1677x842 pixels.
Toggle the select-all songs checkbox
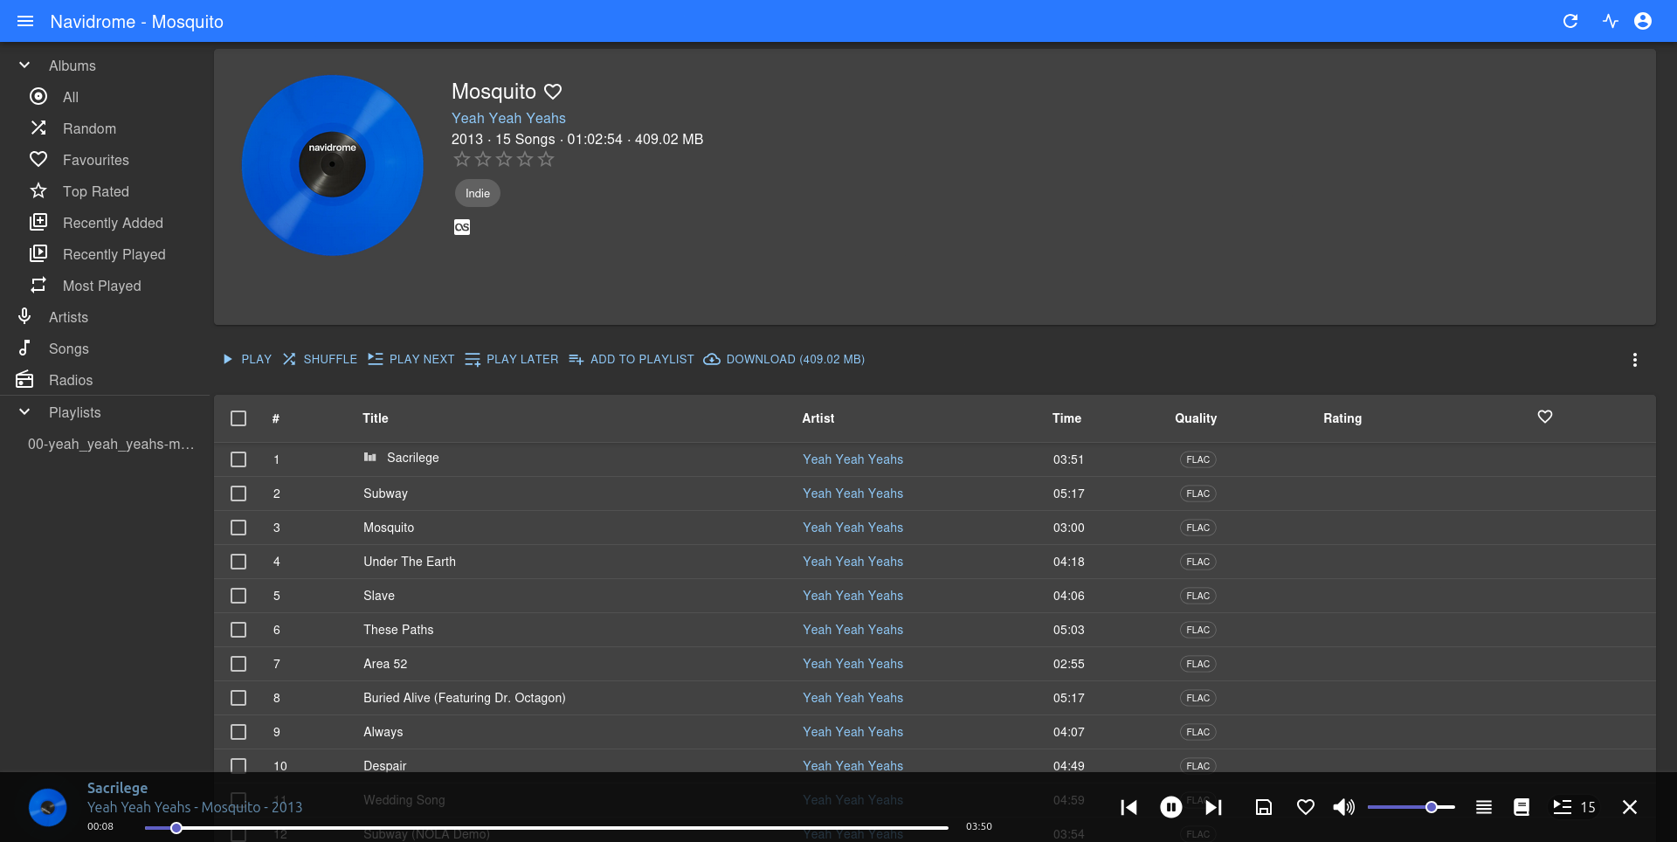tap(238, 418)
